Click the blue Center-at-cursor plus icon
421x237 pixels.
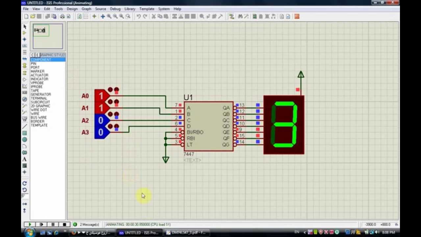103,16
